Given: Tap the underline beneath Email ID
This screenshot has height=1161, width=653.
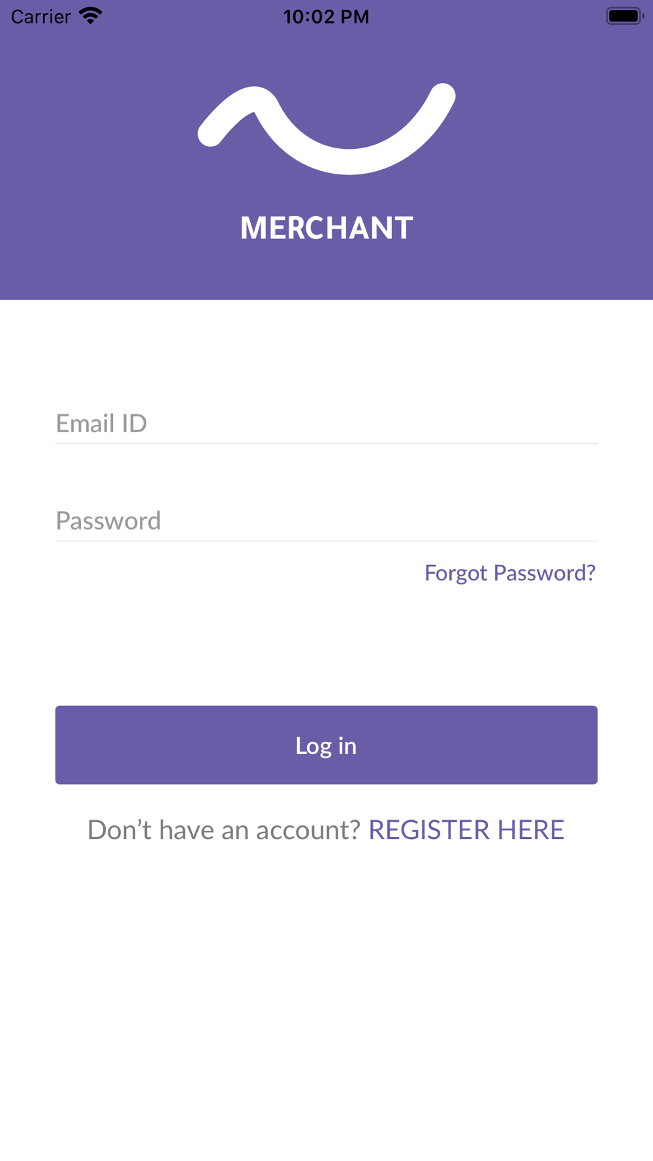Looking at the screenshot, I should pyautogui.click(x=326, y=444).
